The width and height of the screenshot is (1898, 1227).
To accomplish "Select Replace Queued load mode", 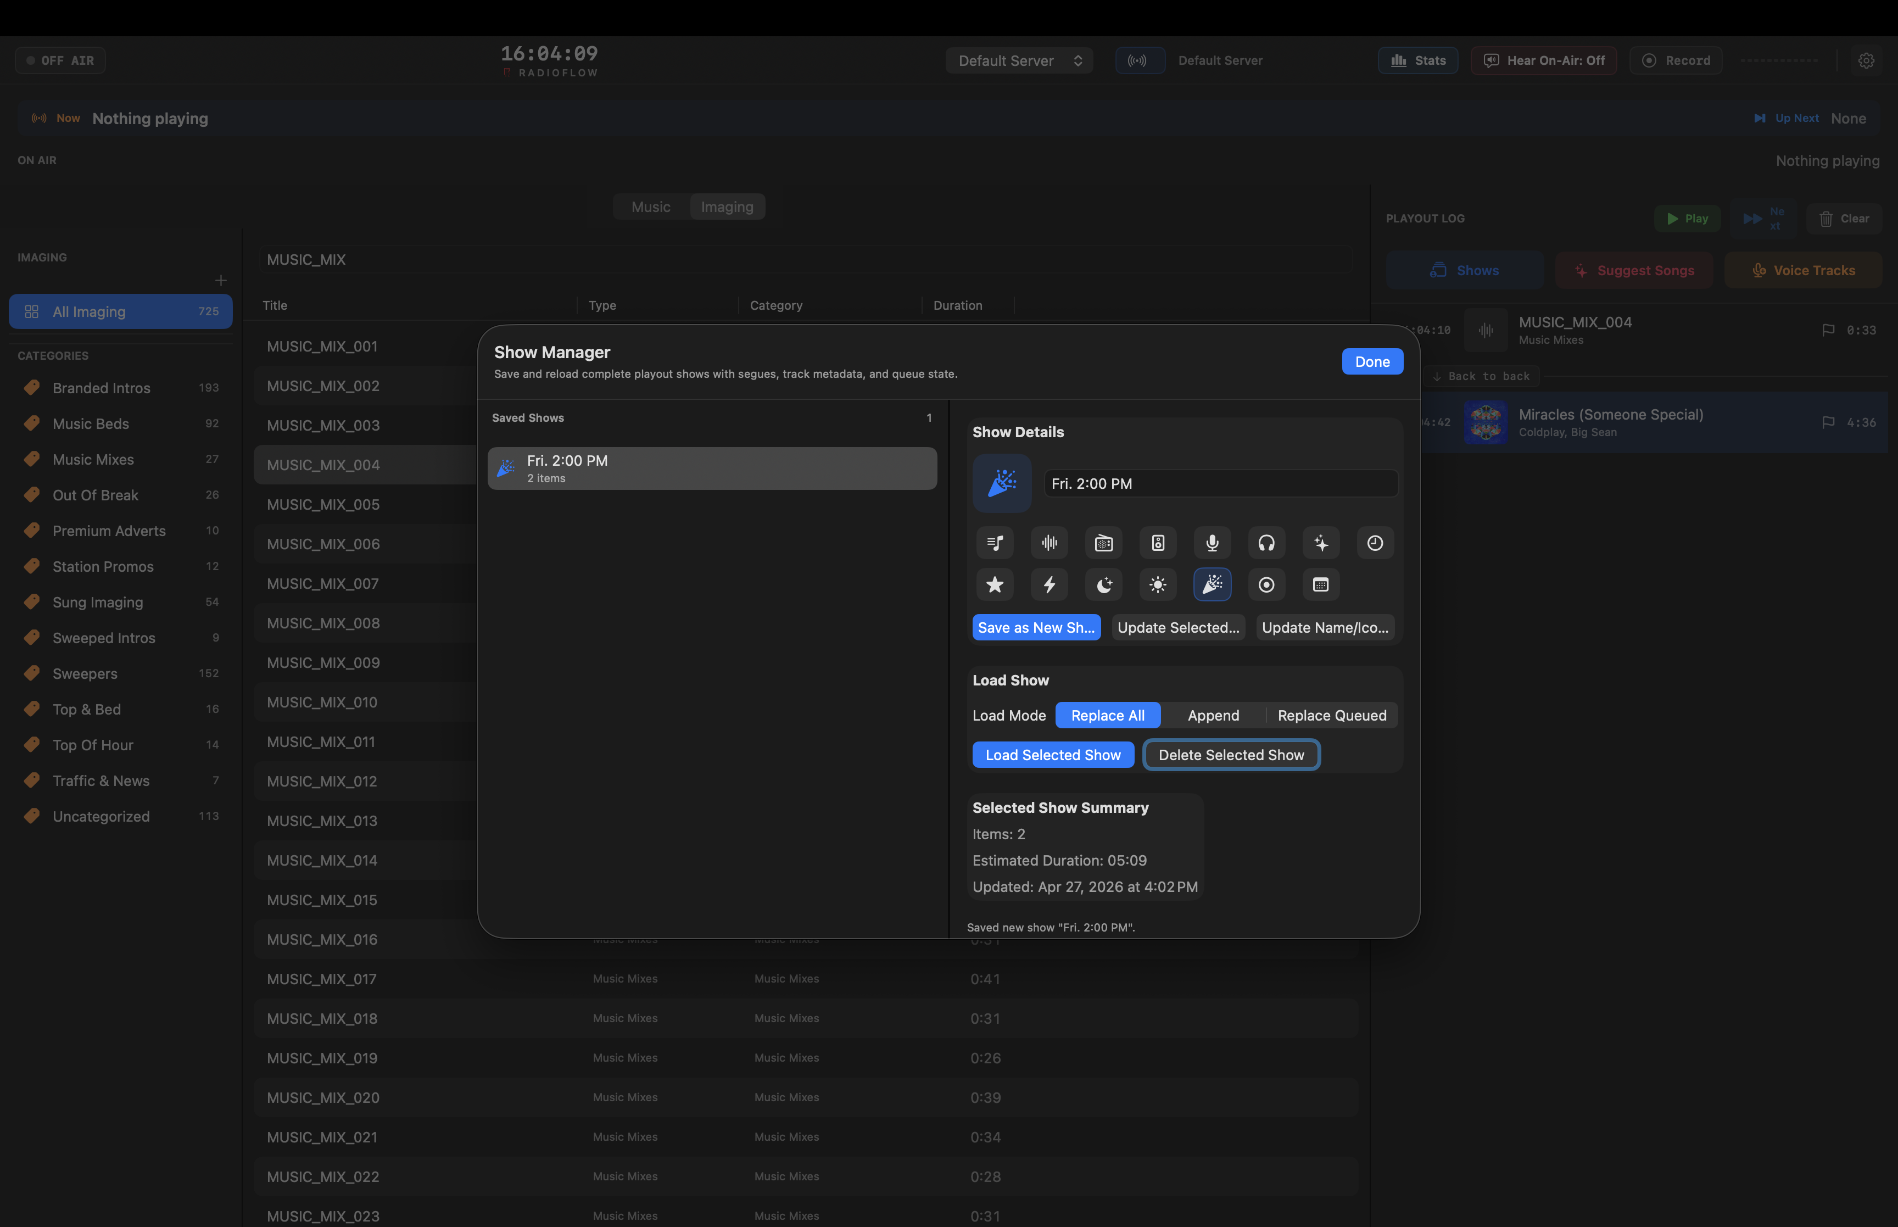I will [x=1332, y=716].
